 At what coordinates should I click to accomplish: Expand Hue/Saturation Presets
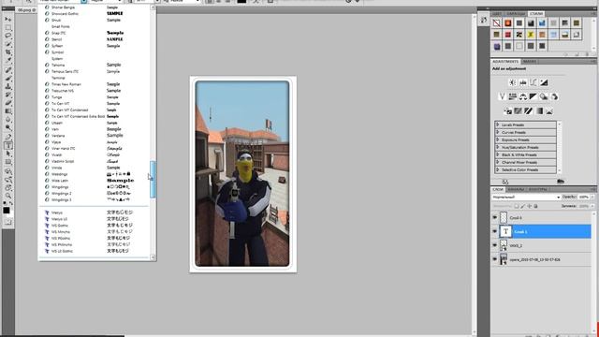[x=498, y=147]
